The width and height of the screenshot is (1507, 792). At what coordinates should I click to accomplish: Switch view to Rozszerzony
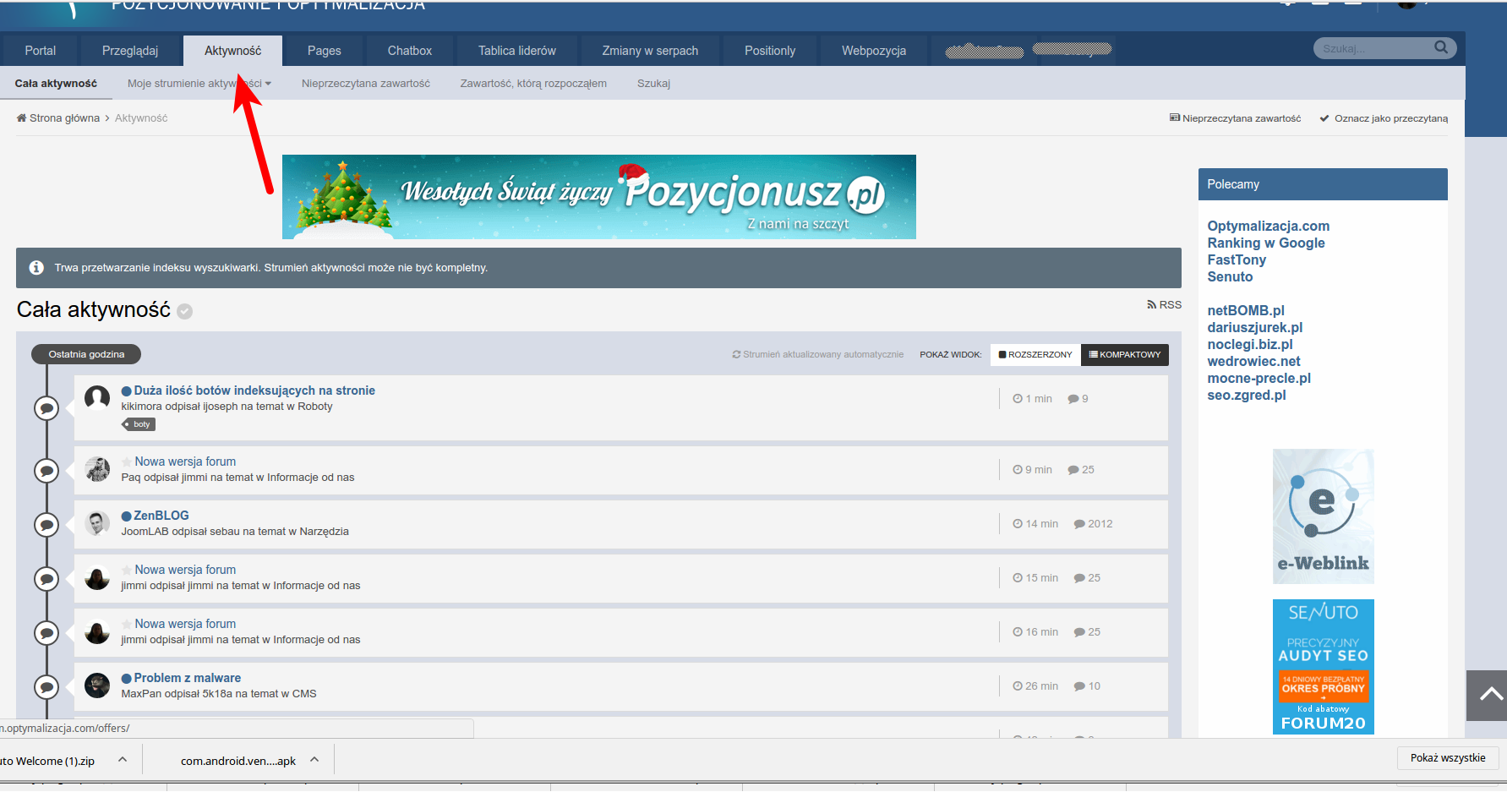[1035, 355]
